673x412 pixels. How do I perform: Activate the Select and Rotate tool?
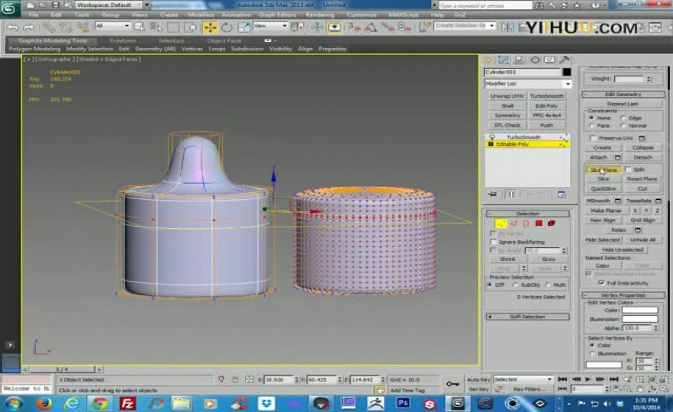(227, 27)
